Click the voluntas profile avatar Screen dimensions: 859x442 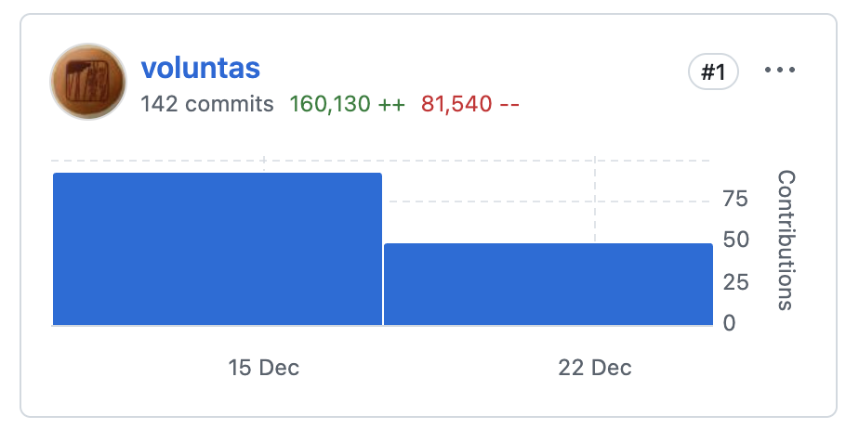click(x=88, y=82)
